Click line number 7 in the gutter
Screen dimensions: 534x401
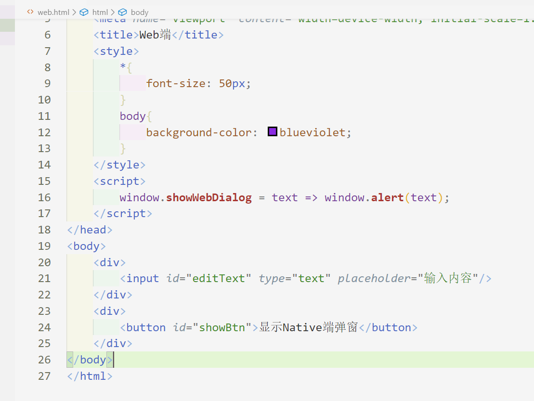pyautogui.click(x=47, y=51)
